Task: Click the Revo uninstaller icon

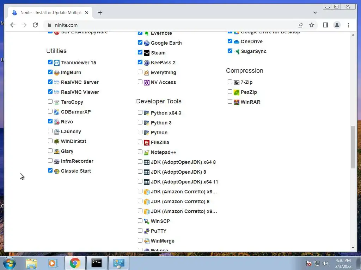Action: (57, 122)
